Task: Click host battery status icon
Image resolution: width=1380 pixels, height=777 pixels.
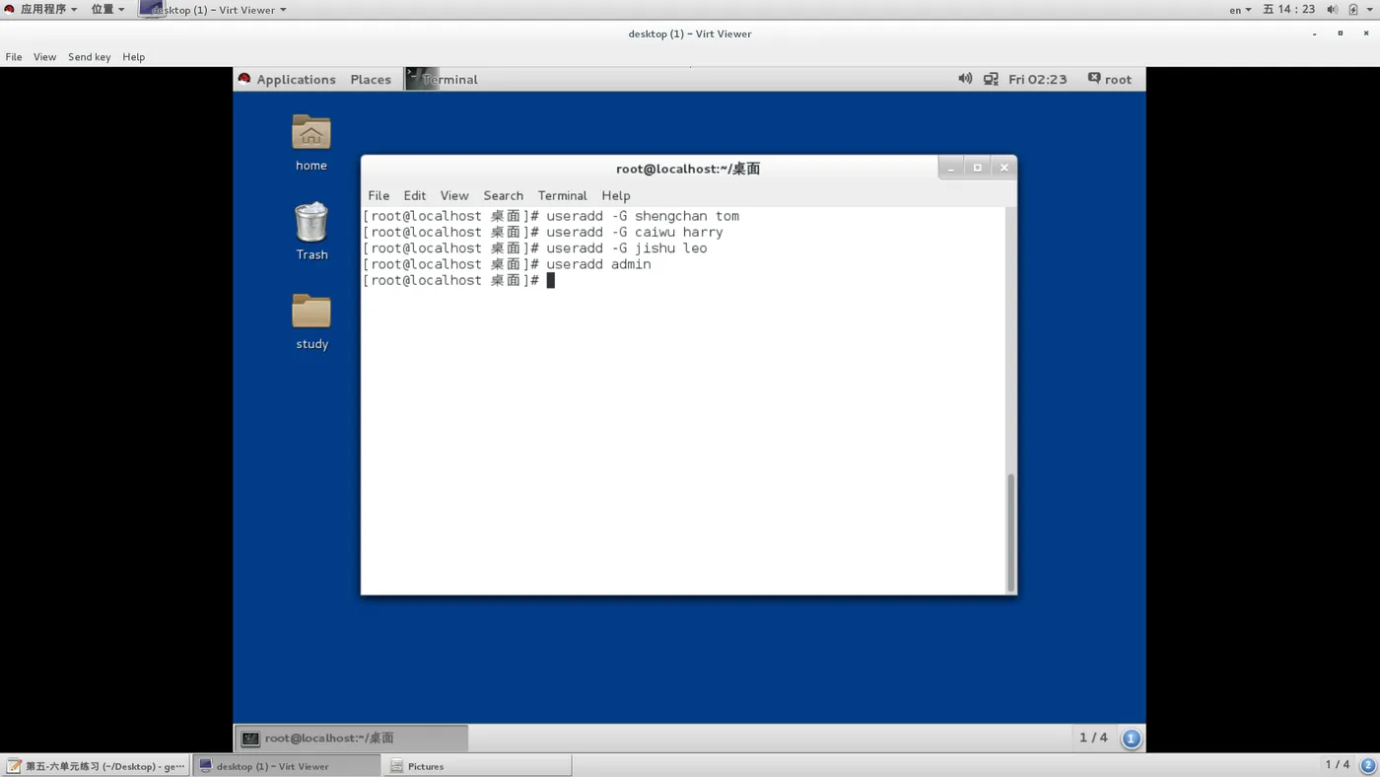Action: point(1353,9)
